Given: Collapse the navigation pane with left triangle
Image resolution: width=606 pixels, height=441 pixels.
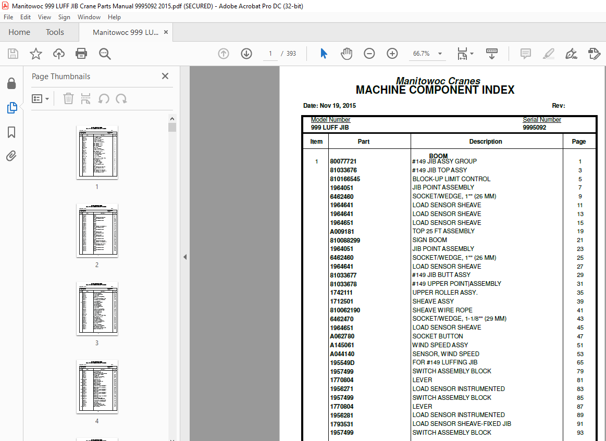Looking at the screenshot, I should (x=185, y=257).
